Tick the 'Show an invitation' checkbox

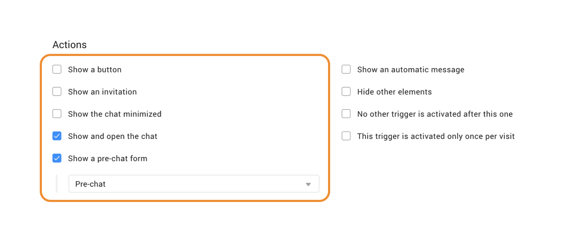57,91
